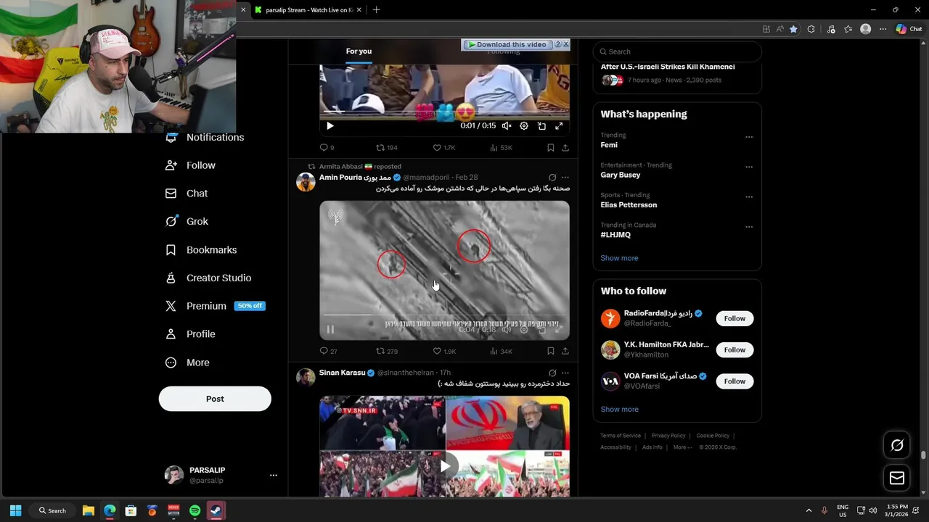Open a new browser tab
Screen dimensions: 929x522
click(376, 10)
